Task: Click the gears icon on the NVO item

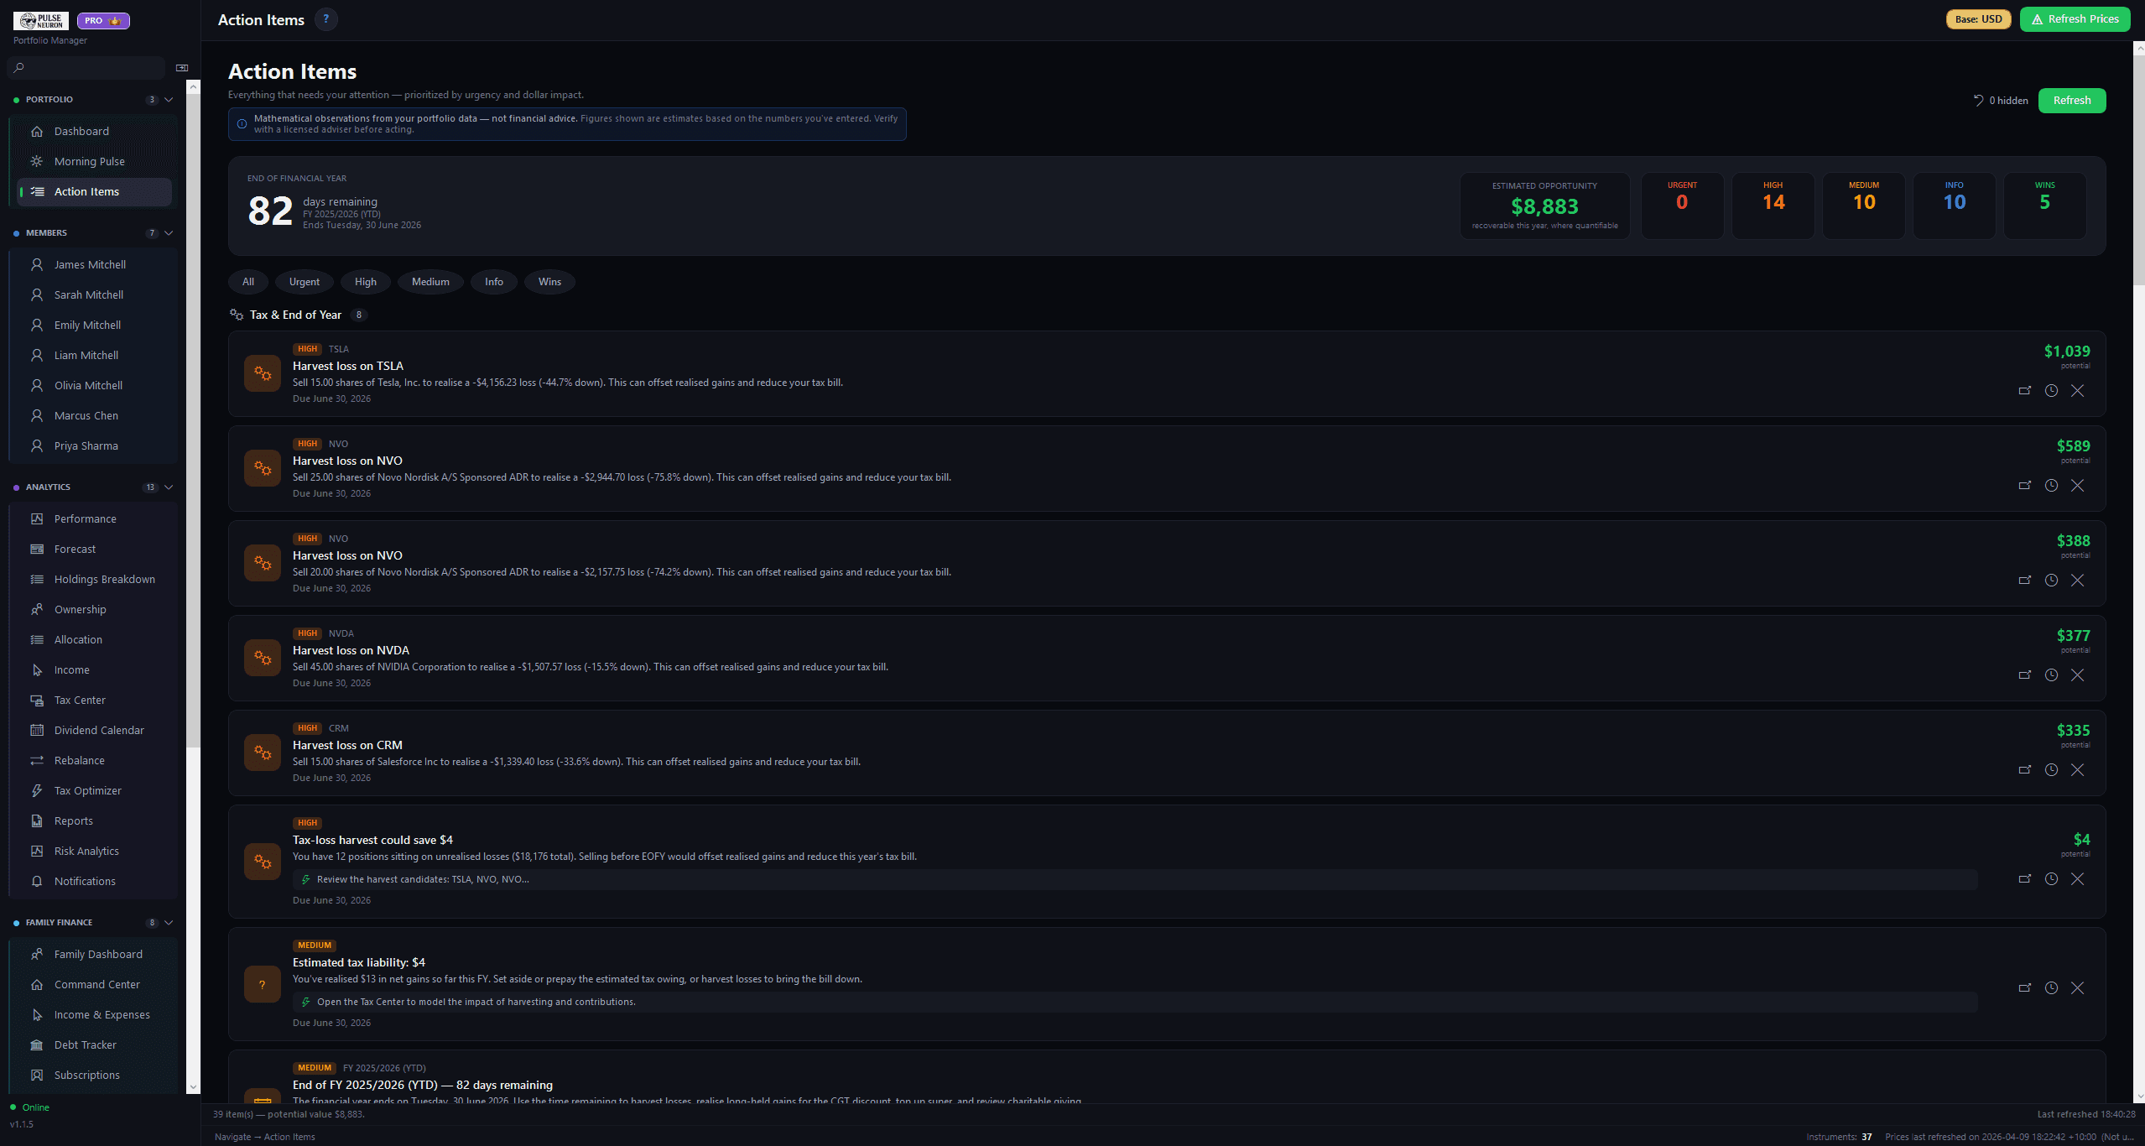Action: [263, 468]
